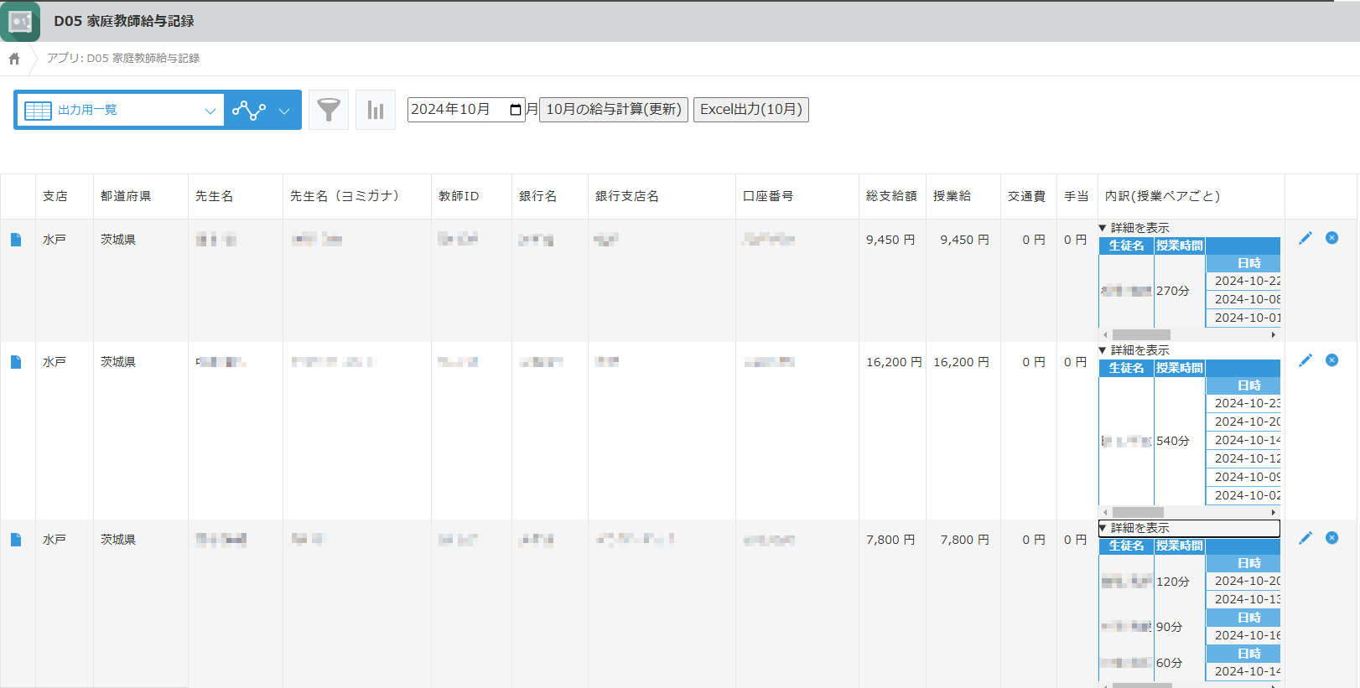This screenshot has width=1360, height=688.
Task: Click the アプリ: D05 家庭教師給与記録 breadcrumb link
Action: tap(123, 59)
